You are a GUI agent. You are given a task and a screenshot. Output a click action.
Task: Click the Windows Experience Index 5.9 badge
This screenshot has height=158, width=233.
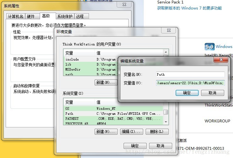(210, 47)
